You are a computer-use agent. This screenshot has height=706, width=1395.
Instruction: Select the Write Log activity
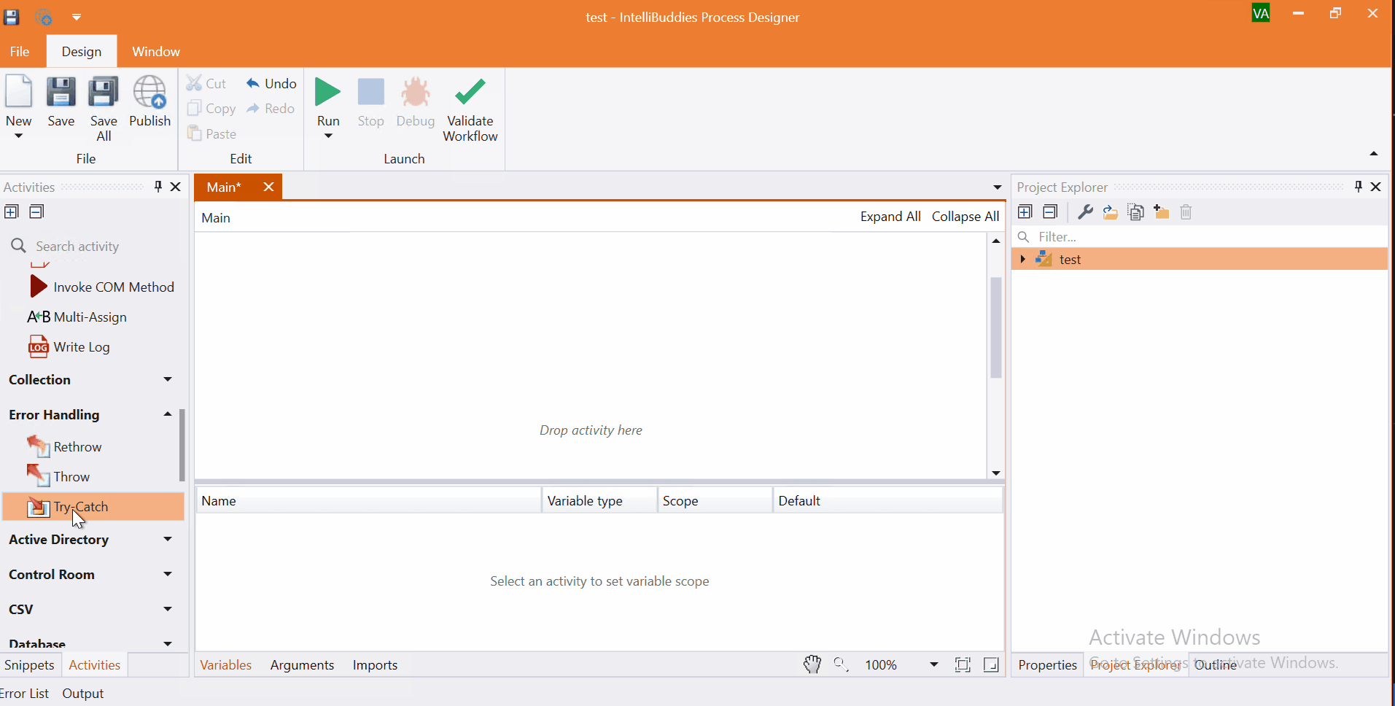(x=69, y=347)
